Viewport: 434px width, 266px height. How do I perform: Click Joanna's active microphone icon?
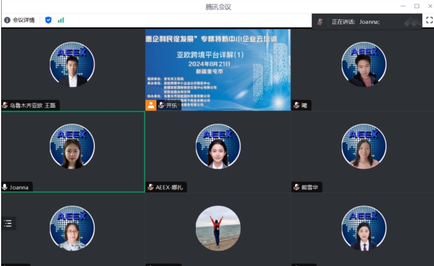[x=5, y=187]
